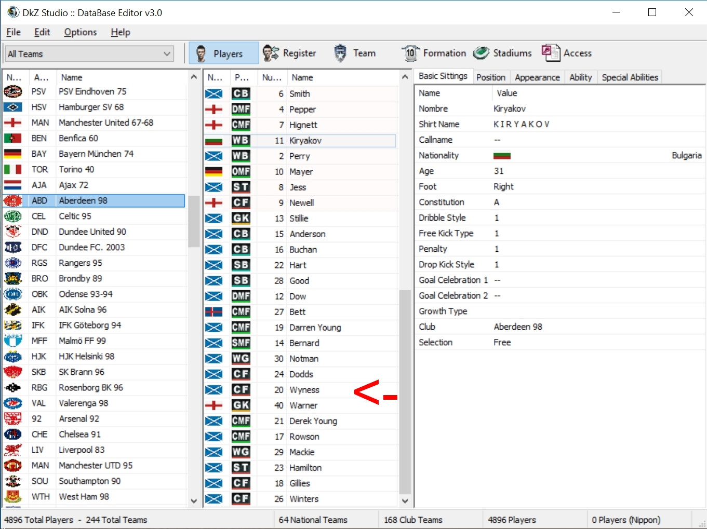Click the Chelsea 91 club badge icon

(13, 435)
